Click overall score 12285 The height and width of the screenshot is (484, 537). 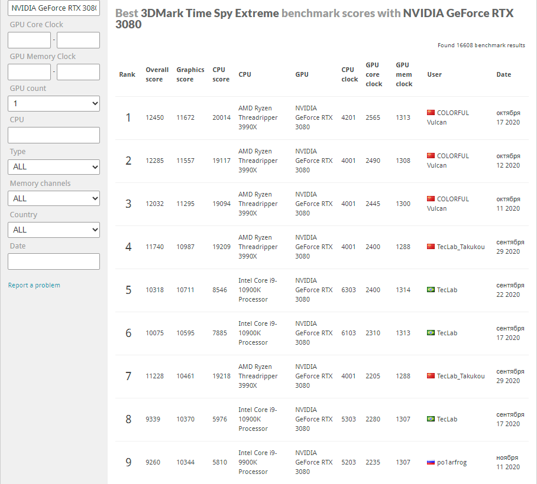pos(154,161)
